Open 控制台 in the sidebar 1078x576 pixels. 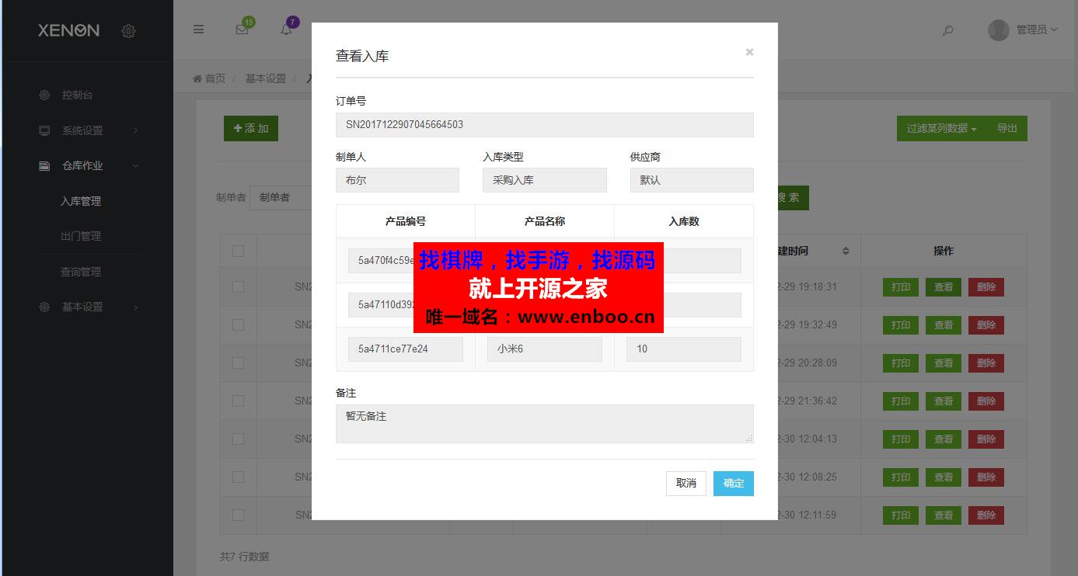(x=78, y=95)
